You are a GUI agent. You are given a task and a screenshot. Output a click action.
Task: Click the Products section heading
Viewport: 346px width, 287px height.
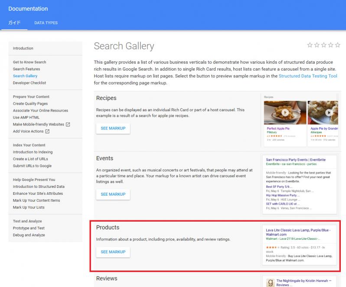[x=108, y=227]
